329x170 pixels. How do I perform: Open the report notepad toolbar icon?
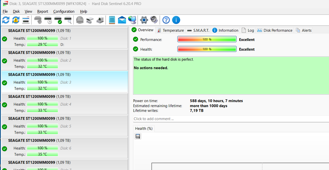112,20
